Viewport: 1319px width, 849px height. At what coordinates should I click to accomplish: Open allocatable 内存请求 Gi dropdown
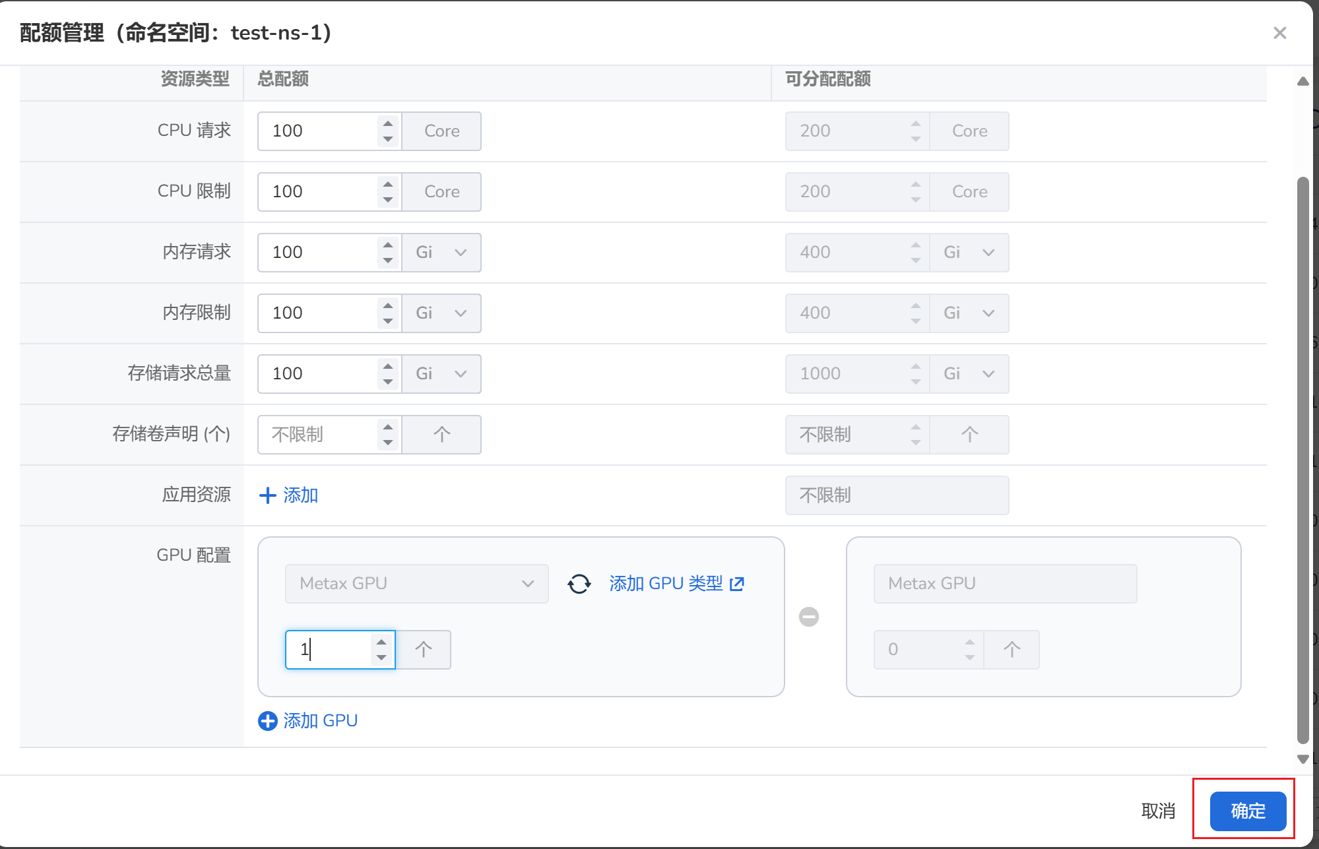pyautogui.click(x=969, y=253)
